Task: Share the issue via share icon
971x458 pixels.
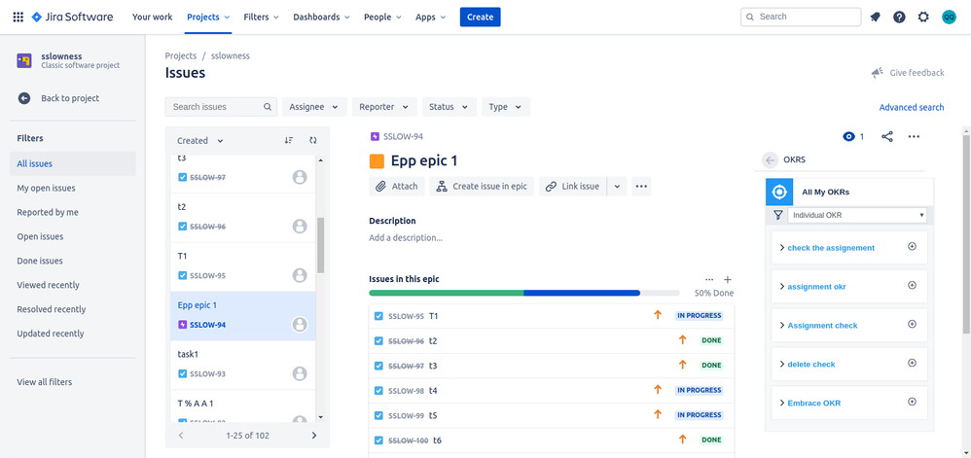Action: 886,137
